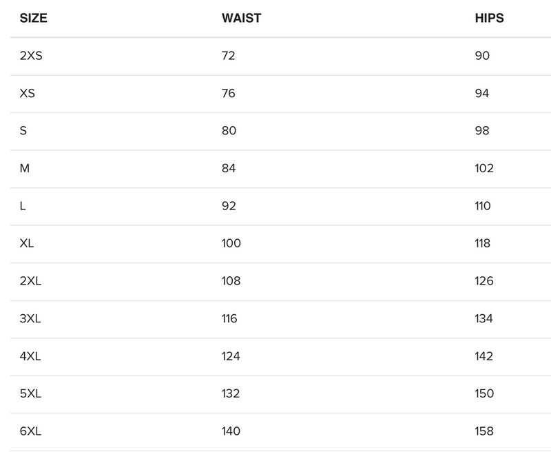Click the 3XL size label
551x463 pixels.
(31, 318)
